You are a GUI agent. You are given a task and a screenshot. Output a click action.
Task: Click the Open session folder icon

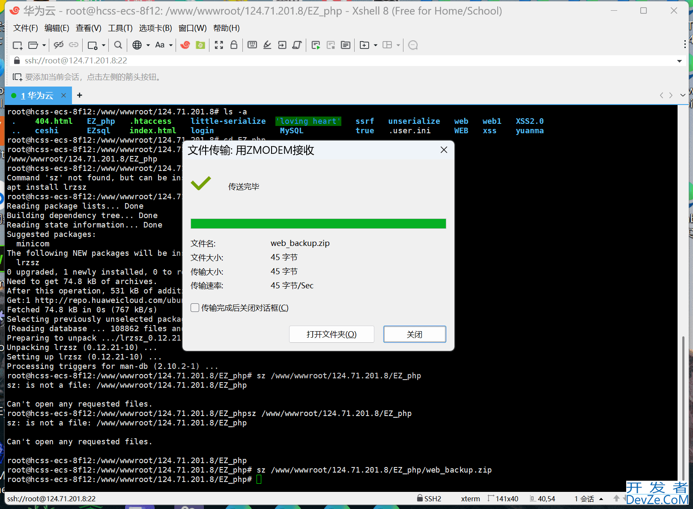33,45
